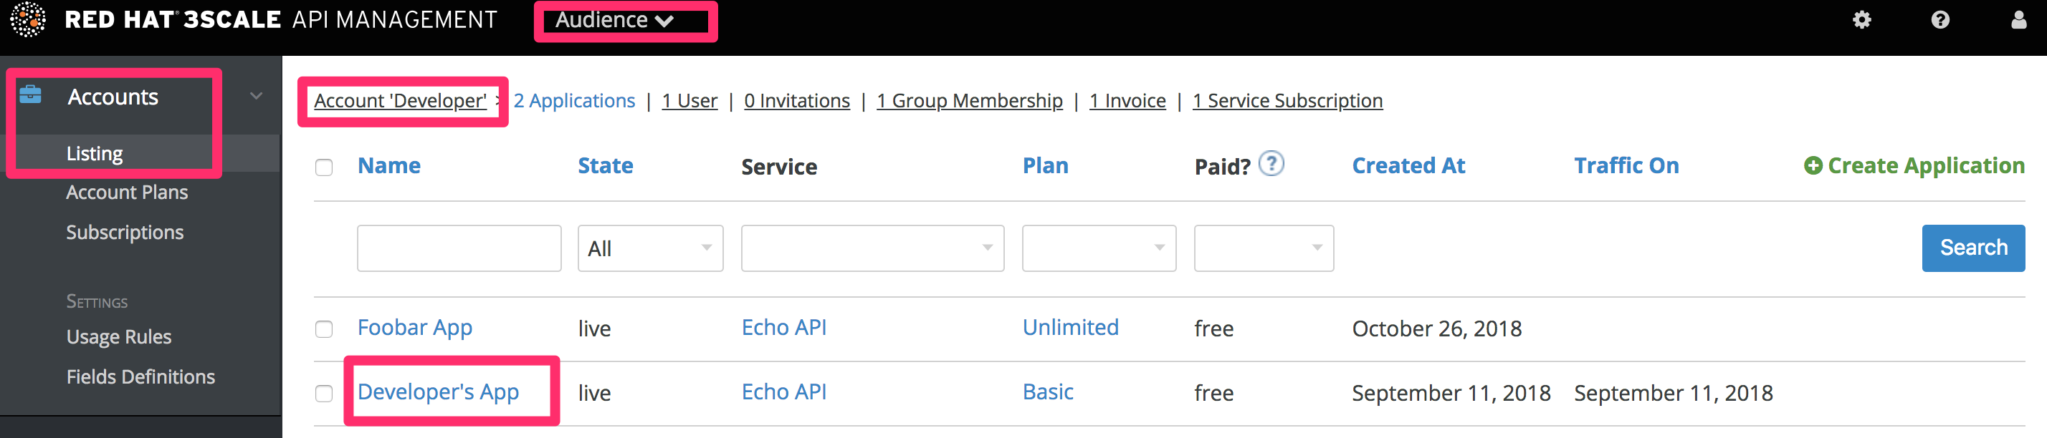
Task: Open the State filter dropdown showing All
Action: point(649,248)
